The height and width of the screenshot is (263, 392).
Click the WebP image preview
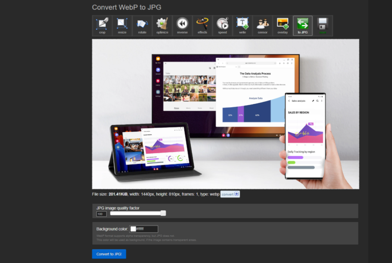(x=225, y=114)
